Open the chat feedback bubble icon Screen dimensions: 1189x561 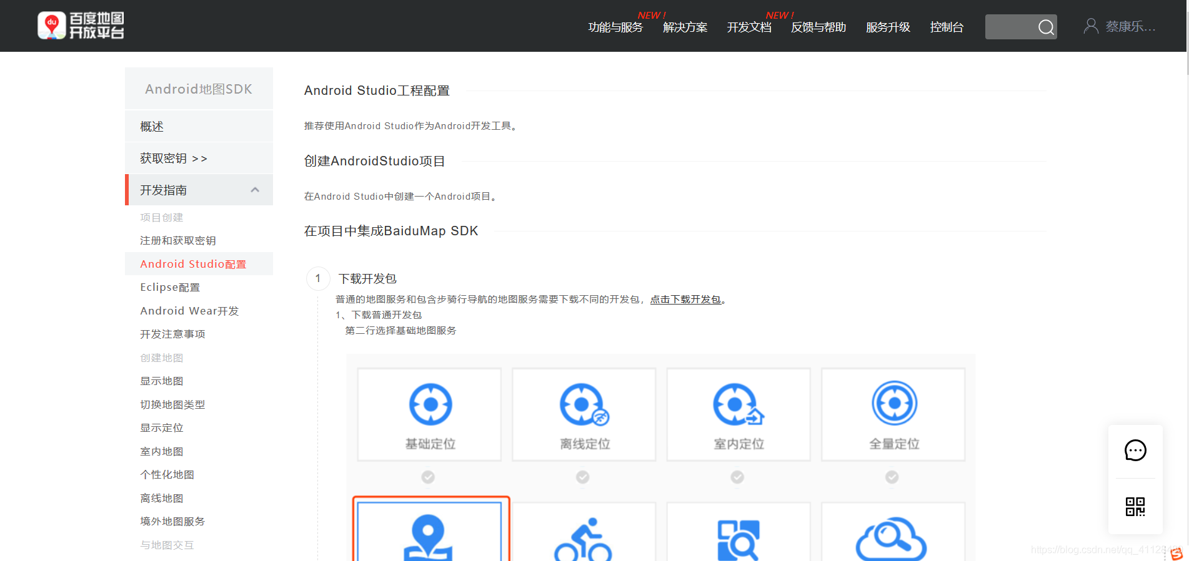1135,451
